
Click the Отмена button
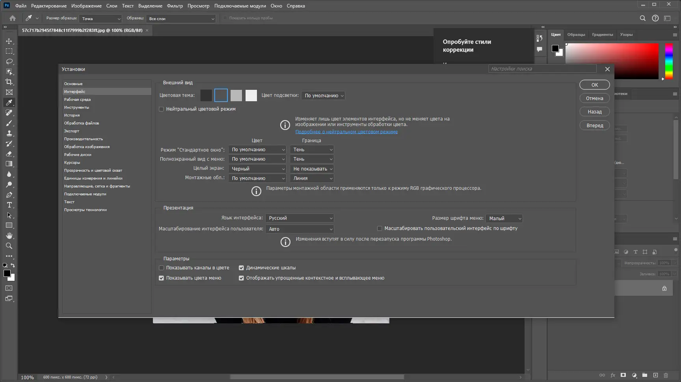coord(595,98)
